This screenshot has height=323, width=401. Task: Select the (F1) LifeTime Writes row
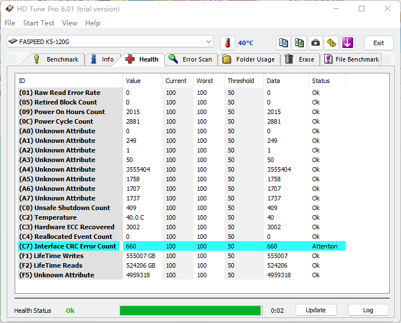click(x=182, y=256)
